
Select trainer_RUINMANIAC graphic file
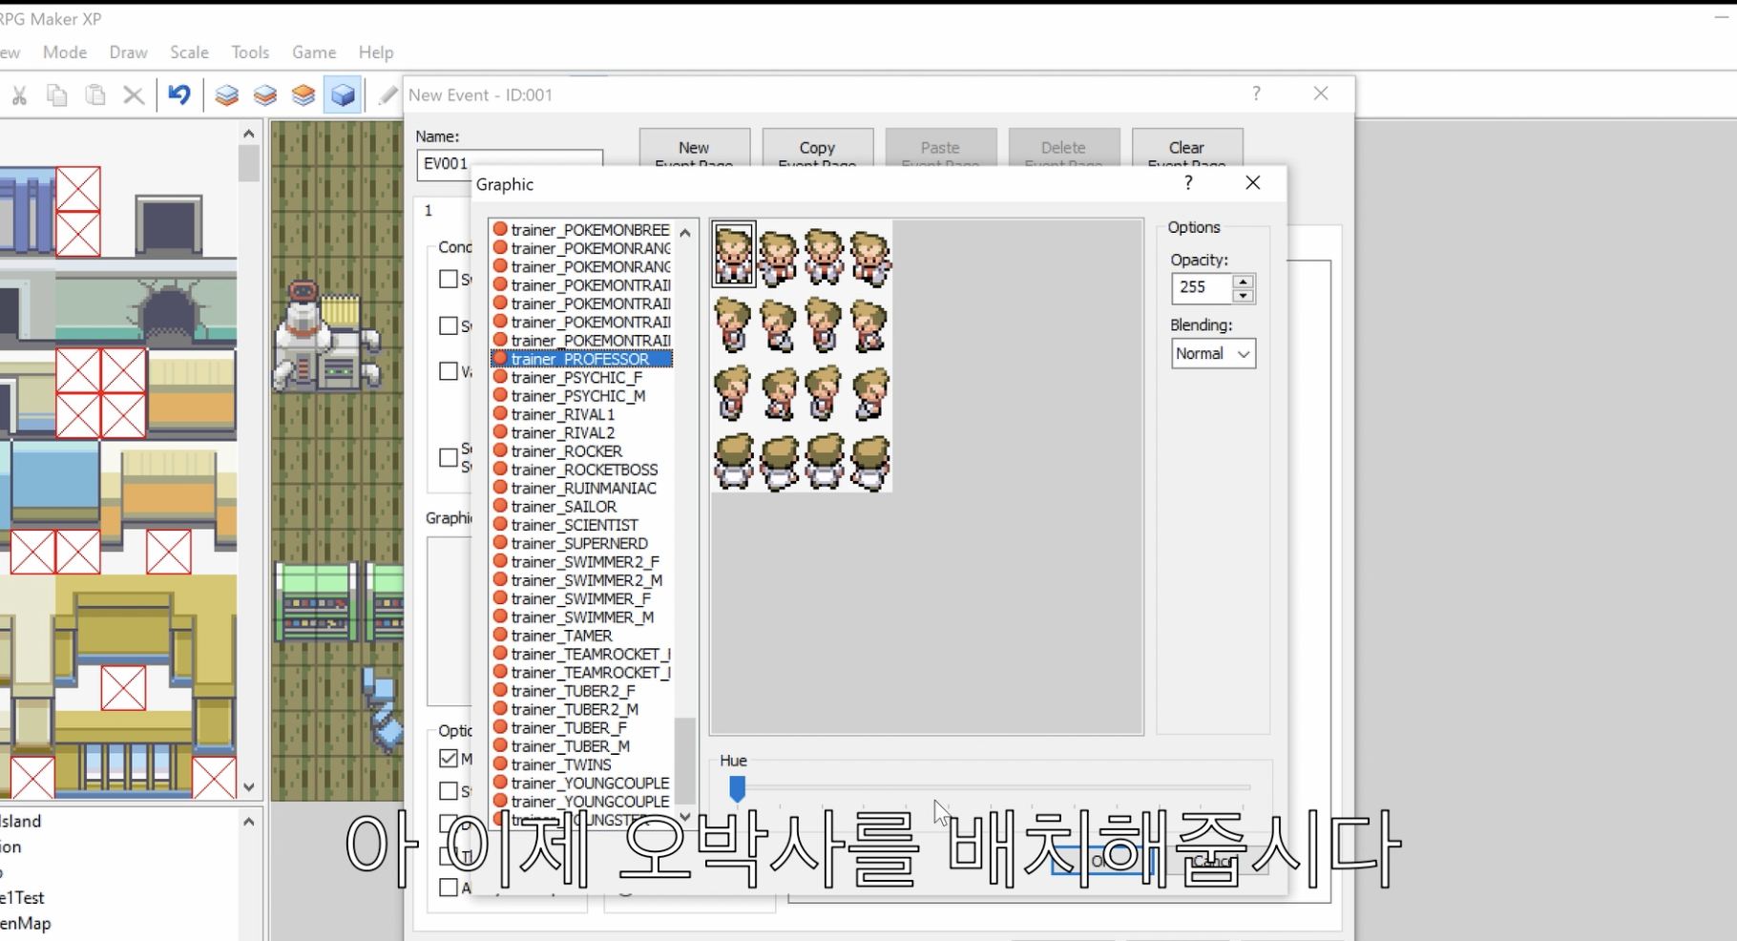(x=583, y=488)
